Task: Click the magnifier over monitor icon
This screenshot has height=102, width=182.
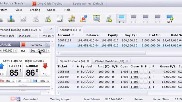Action: pyautogui.click(x=96, y=18)
